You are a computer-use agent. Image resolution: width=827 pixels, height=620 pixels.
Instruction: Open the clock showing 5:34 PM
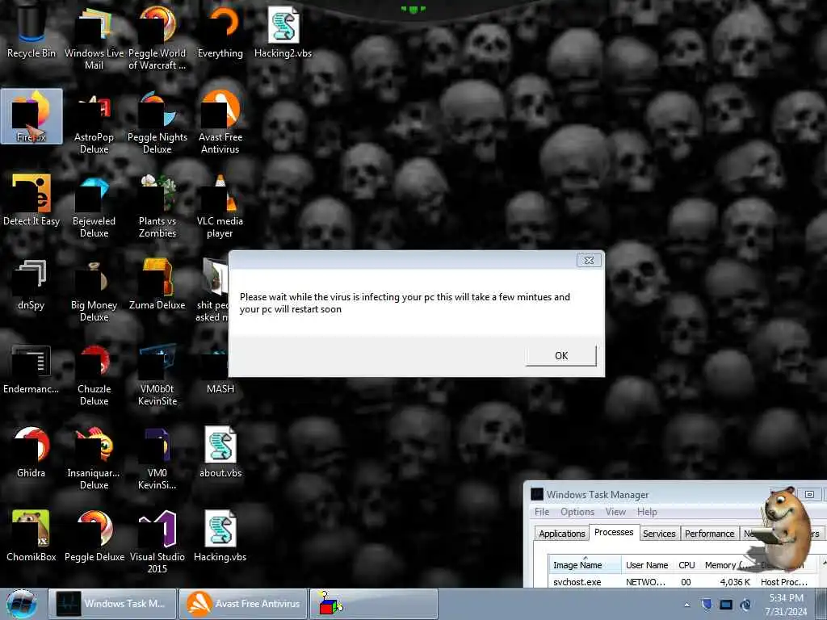point(786,604)
